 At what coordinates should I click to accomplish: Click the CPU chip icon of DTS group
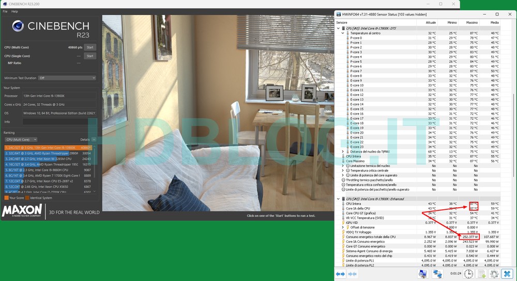pyautogui.click(x=343, y=28)
